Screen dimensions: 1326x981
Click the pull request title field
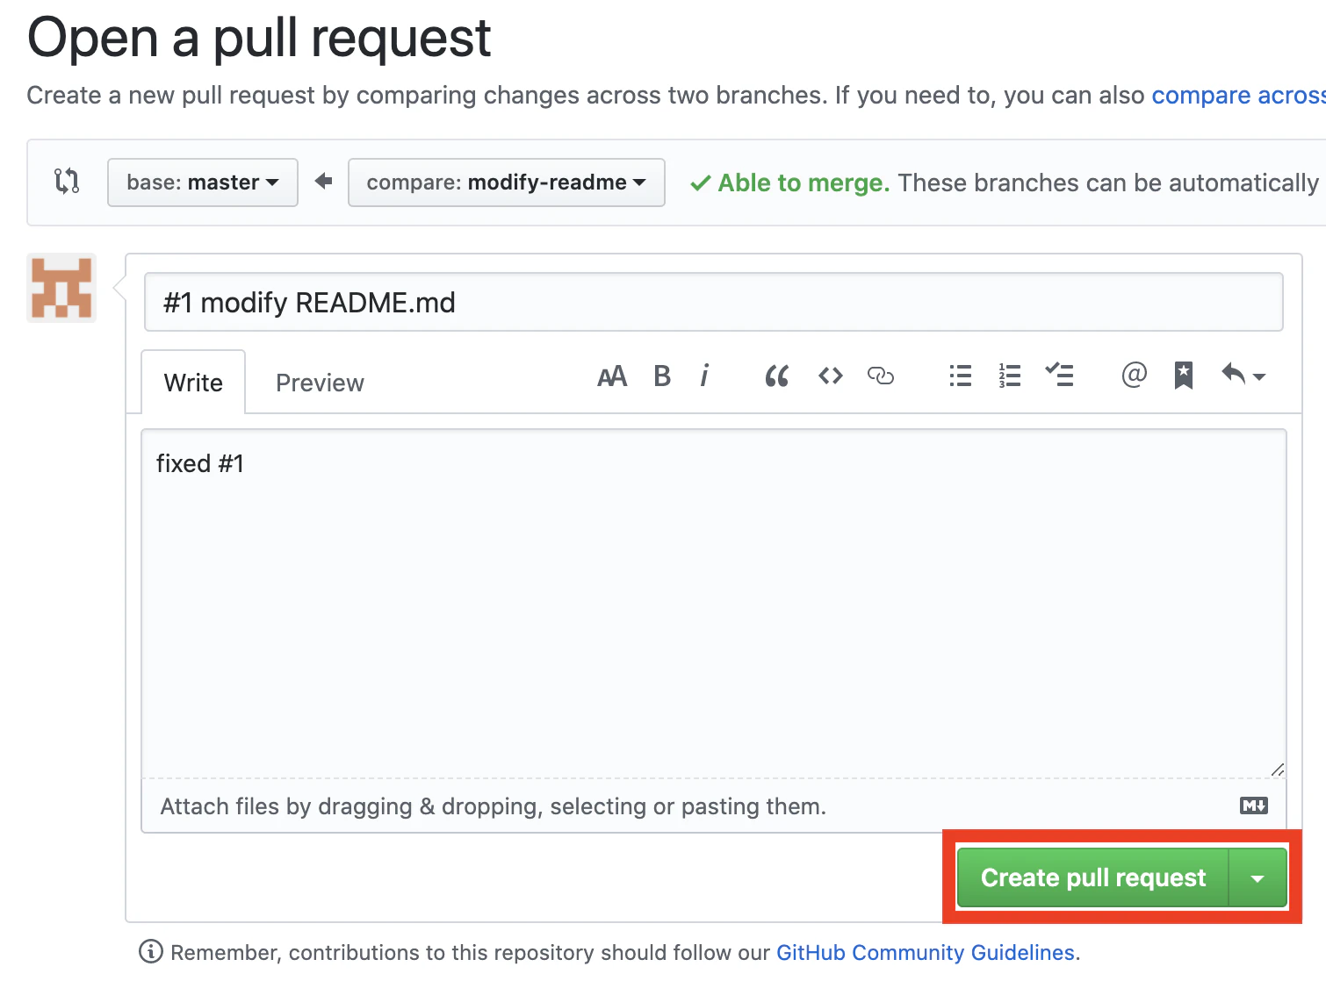pyautogui.click(x=714, y=302)
